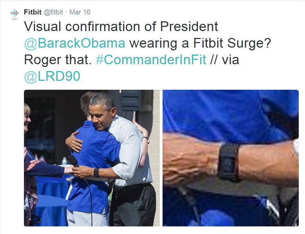Click the small fitbit wordmark under the avatar
This screenshot has width=305, height=234.
coord(15,19)
